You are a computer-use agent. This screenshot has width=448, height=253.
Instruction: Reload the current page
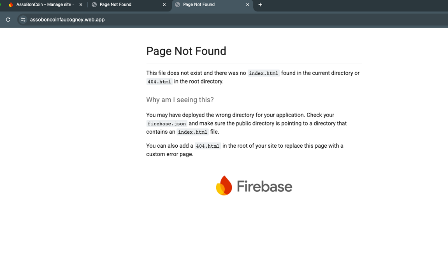tap(8, 20)
